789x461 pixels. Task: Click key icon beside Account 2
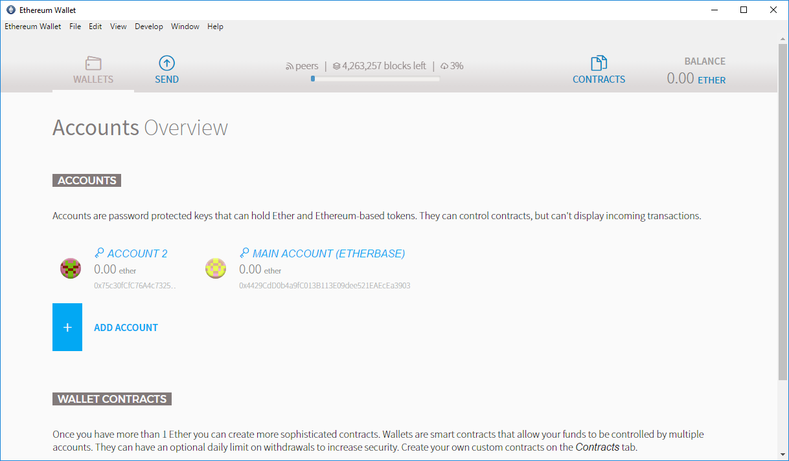point(99,253)
